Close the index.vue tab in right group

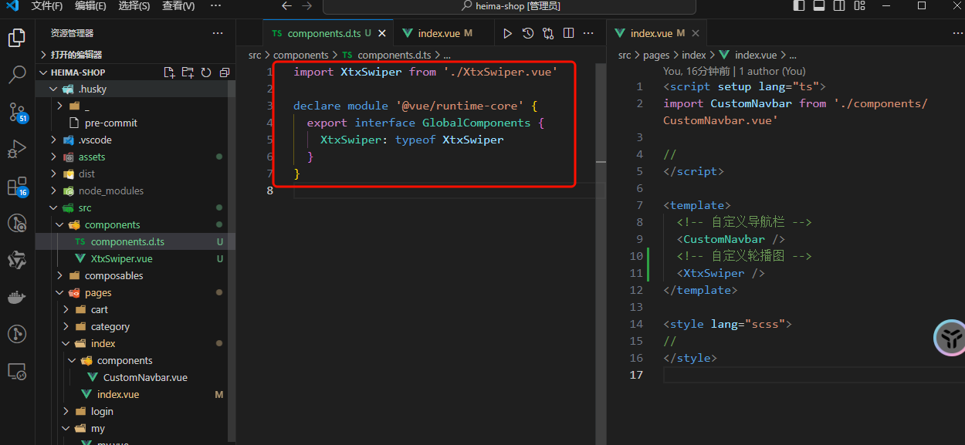tap(696, 33)
